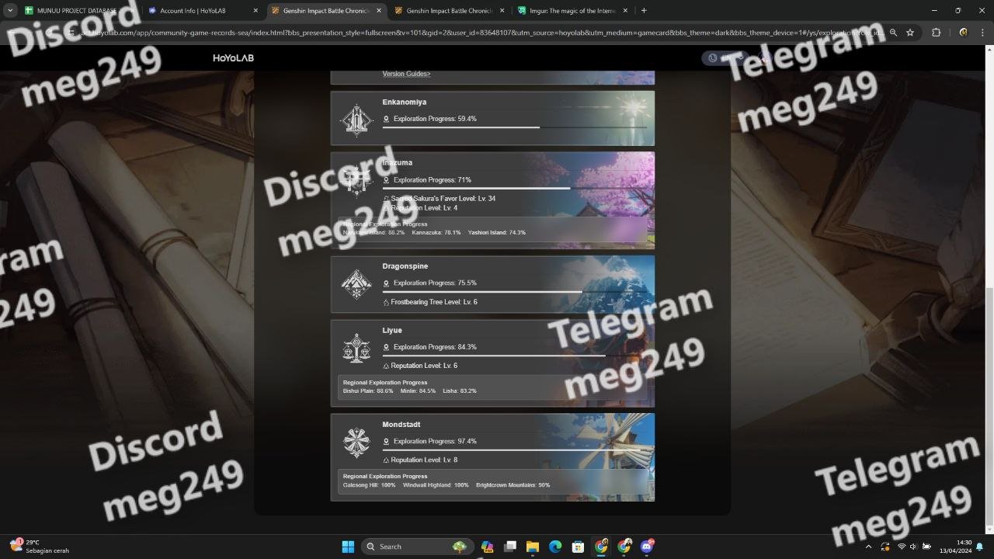Switch to the second Genshin Battle Chronicle tab
Screen dimensions: 994x559
pos(448,11)
